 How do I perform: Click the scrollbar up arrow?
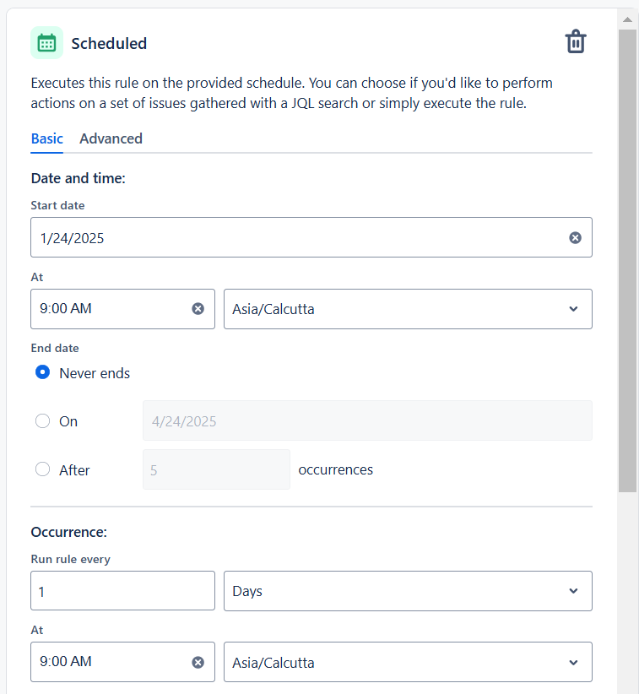tap(627, 19)
